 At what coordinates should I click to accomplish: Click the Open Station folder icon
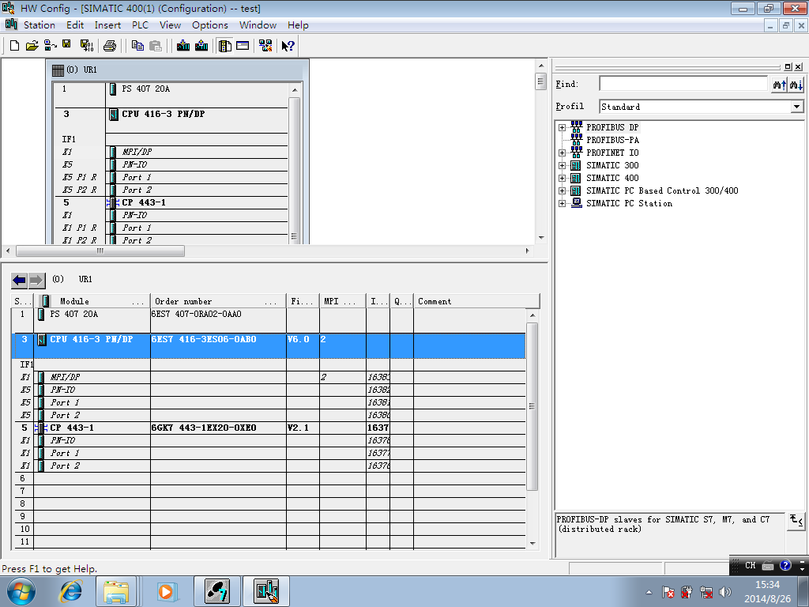click(x=32, y=46)
